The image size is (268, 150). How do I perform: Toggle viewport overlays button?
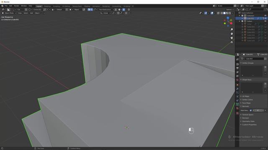coord(212,13)
